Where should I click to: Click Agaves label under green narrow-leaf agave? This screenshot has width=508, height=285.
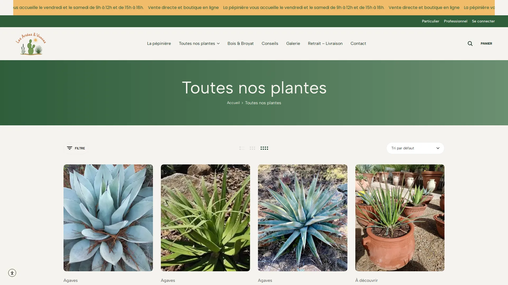(168, 281)
